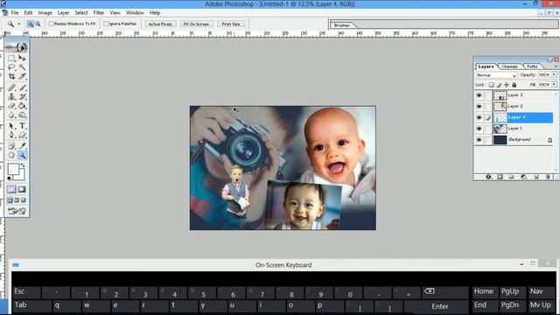Open the File menu

tap(15, 13)
